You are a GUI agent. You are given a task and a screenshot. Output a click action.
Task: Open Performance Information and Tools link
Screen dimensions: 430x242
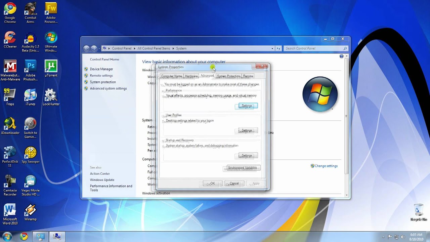111,188
